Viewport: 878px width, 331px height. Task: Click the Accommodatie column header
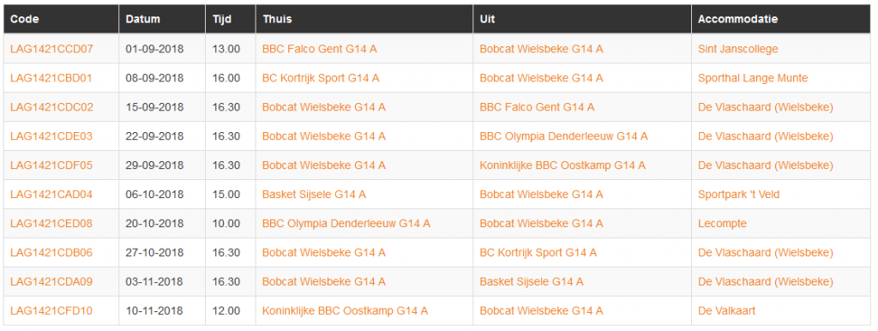coord(737,19)
